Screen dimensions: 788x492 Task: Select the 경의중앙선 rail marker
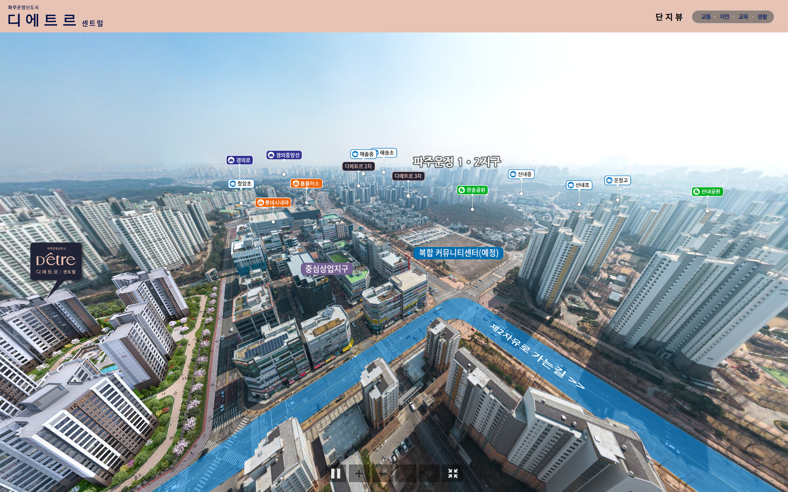284,155
